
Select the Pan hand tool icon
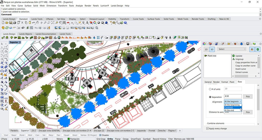(37, 23)
